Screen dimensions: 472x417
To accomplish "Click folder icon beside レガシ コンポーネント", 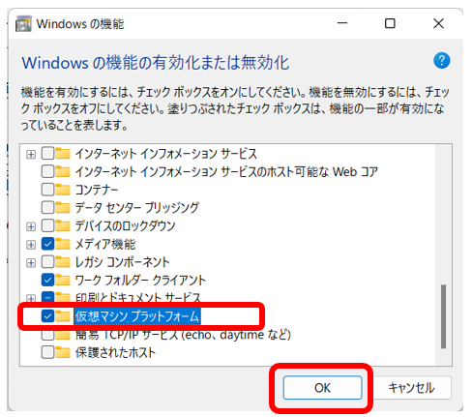I will 63,261.
